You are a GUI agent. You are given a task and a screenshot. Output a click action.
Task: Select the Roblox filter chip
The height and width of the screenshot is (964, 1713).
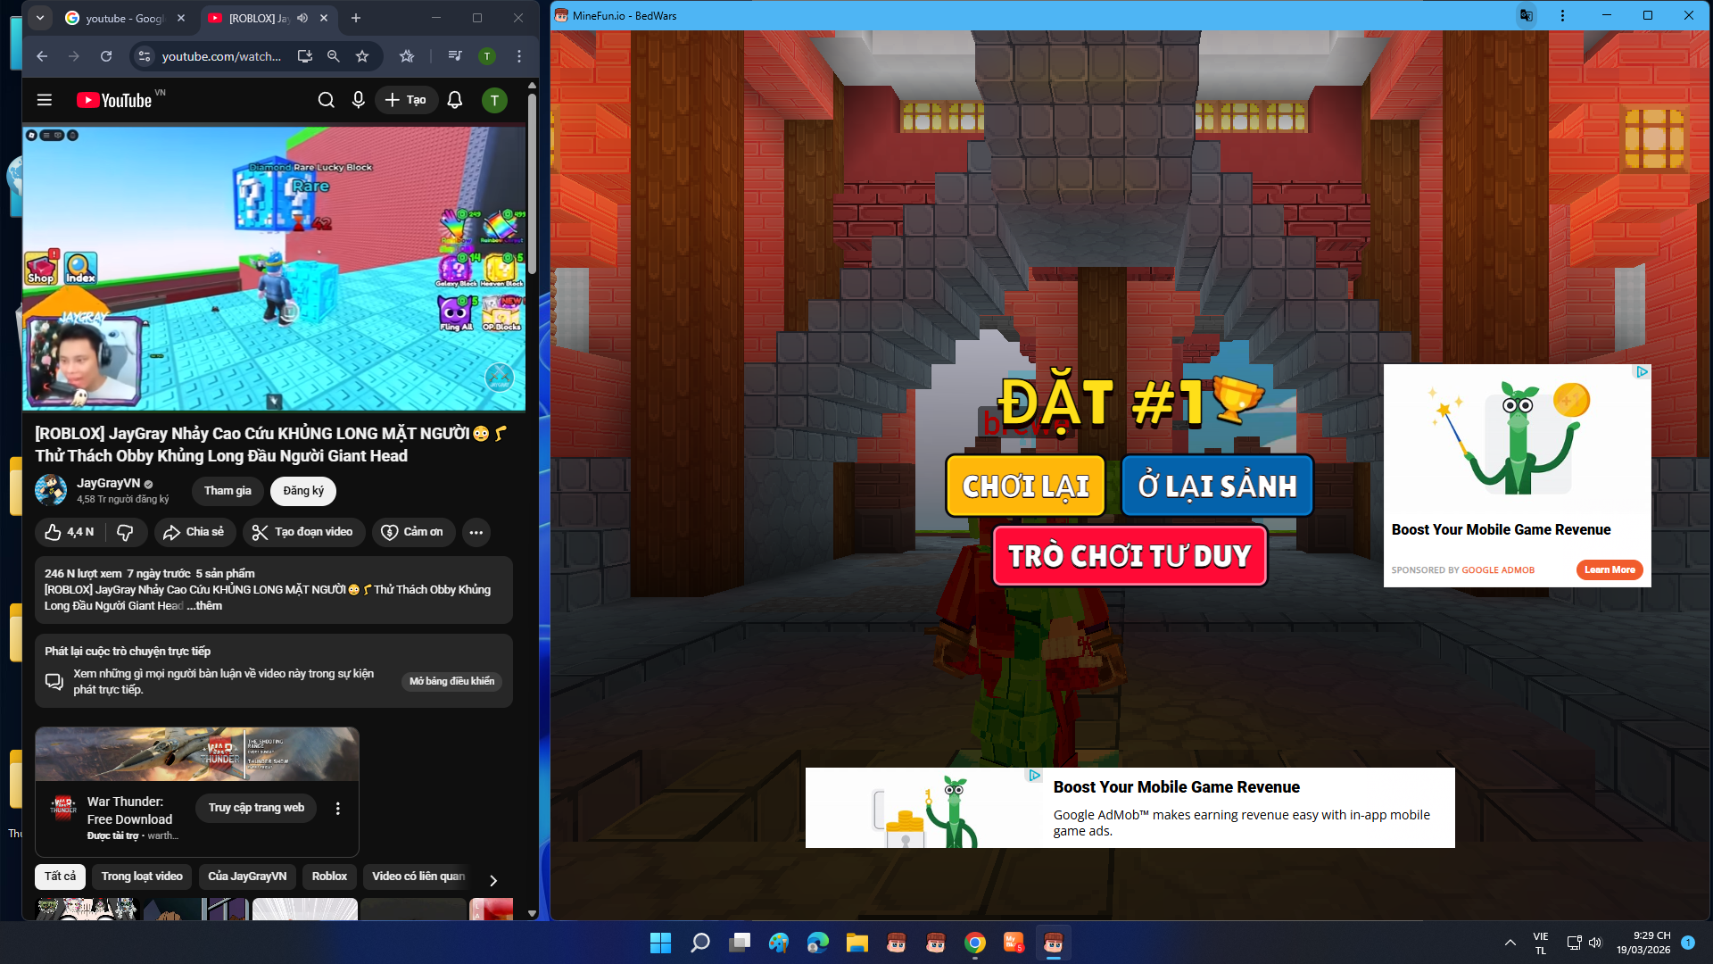329,877
